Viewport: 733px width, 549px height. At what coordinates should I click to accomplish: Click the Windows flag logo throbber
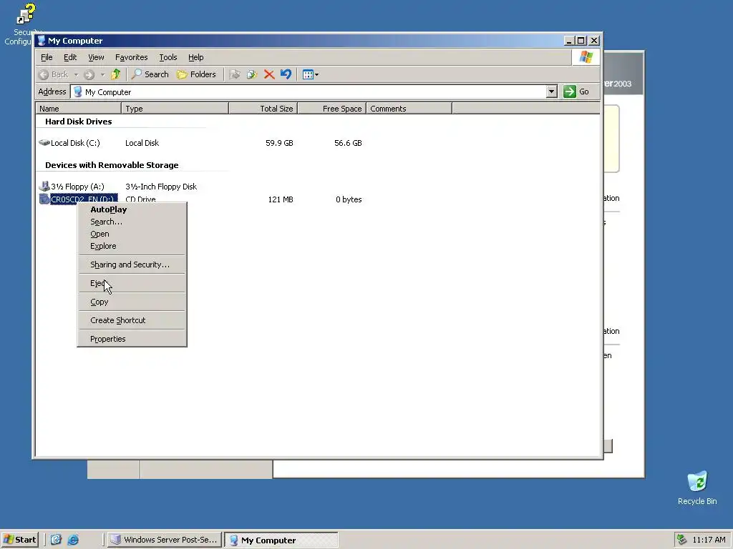point(586,57)
